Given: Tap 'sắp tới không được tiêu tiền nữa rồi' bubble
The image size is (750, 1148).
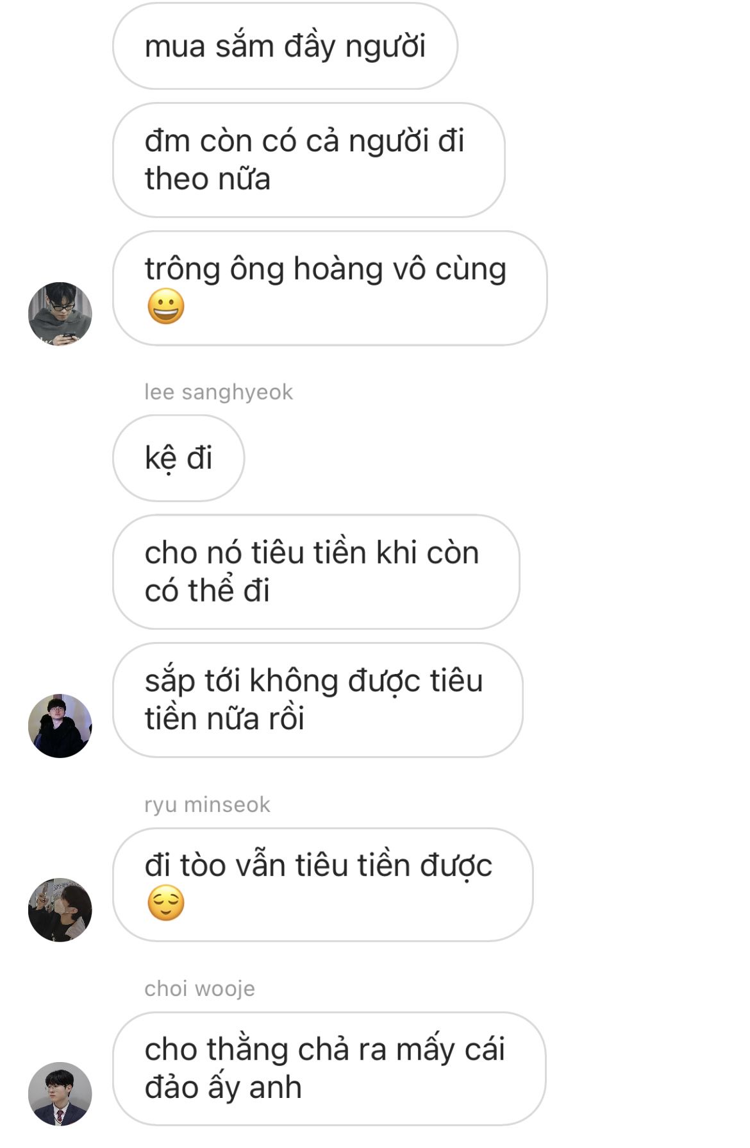Looking at the screenshot, I should pyautogui.click(x=318, y=700).
